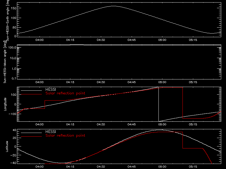The image size is (226, 169).
Task: Click the 100.0 tick of Moon angle plot
Action: (12, 47)
